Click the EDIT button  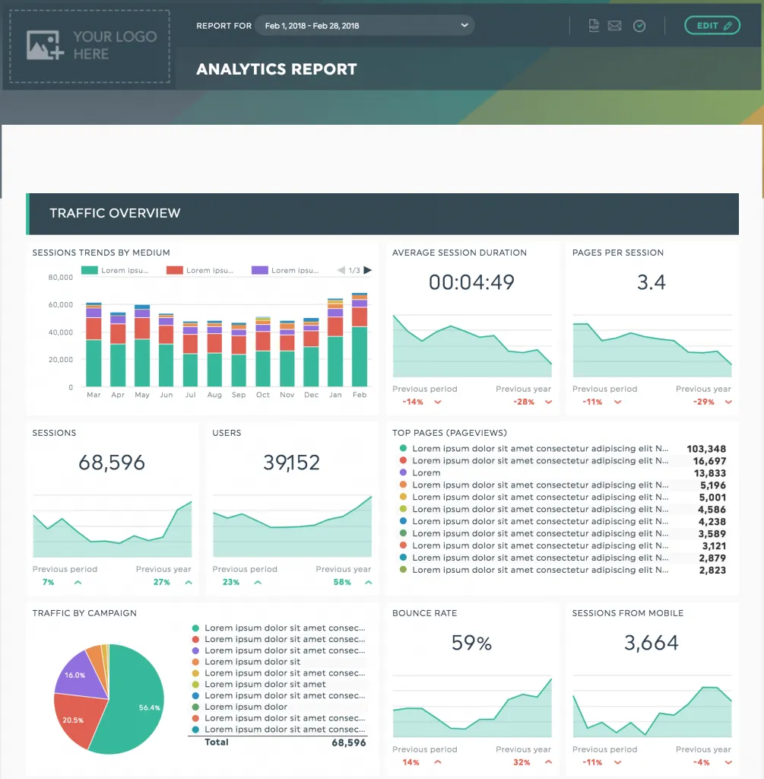(712, 26)
